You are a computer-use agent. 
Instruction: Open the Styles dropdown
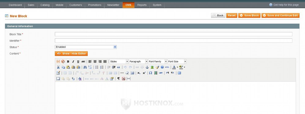(119, 62)
